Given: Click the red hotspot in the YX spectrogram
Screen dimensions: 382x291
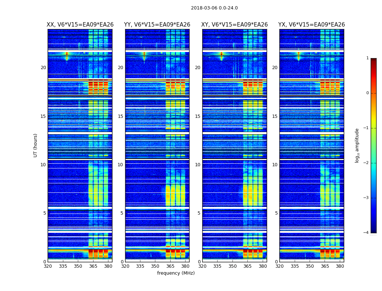Looking at the screenshot, I should point(299,54).
